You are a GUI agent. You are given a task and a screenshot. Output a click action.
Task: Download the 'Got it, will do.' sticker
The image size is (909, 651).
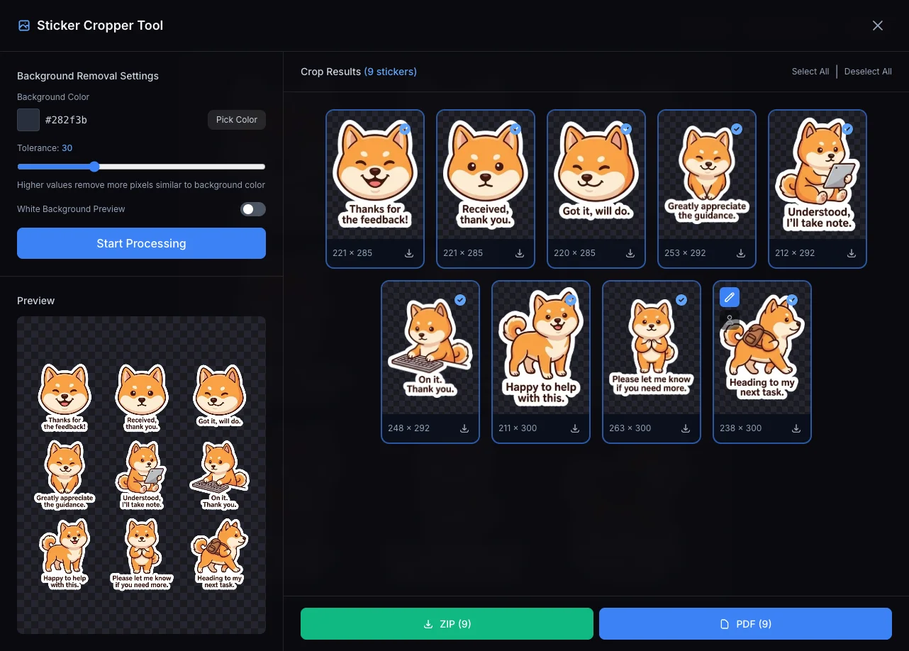coord(630,253)
